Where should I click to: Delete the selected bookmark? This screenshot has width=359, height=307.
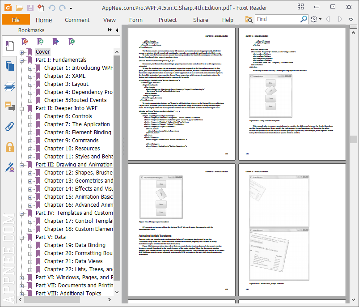click(25, 42)
